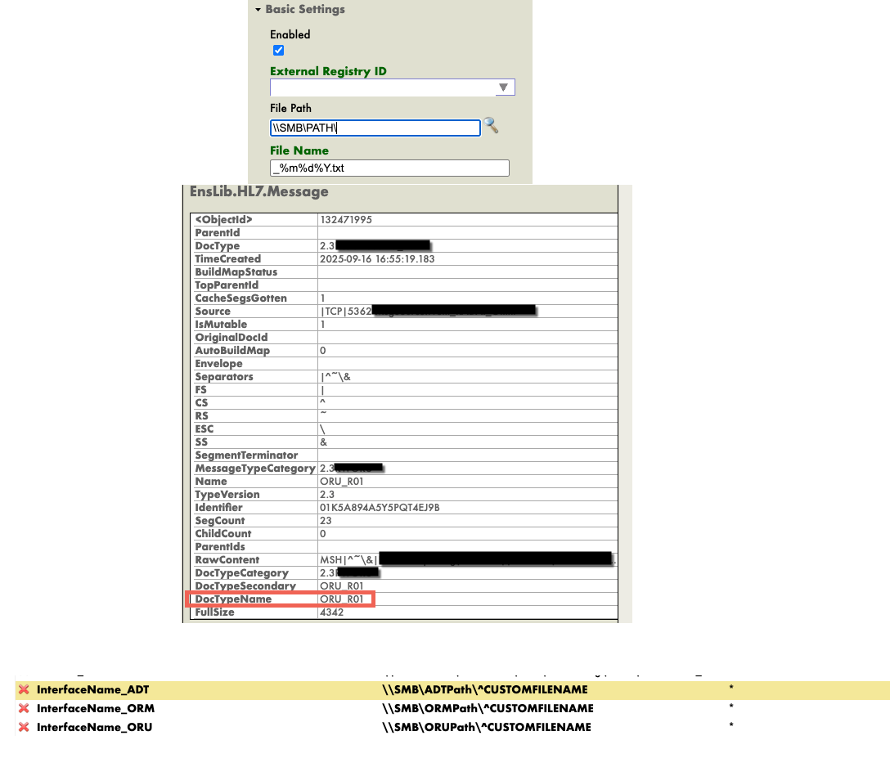This screenshot has height=776, width=890.
Task: Click the EnsLib.HL7.Message heading
Action: [x=258, y=192]
